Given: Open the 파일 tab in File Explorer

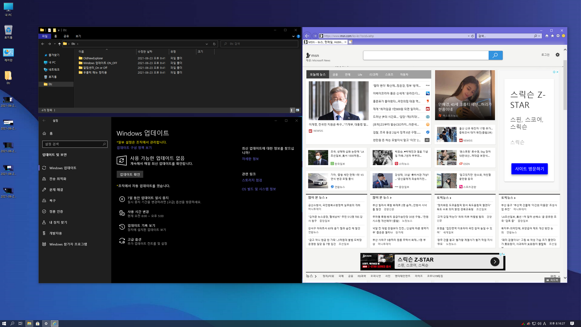Looking at the screenshot, I should (45, 36).
